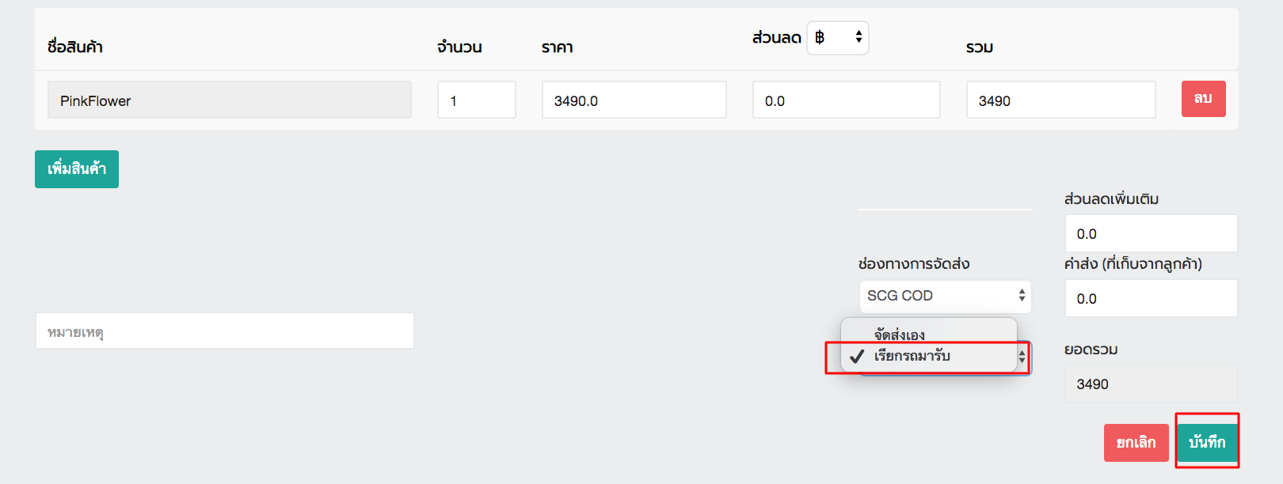
Task: Click the PinkFlower product name box
Action: click(230, 100)
